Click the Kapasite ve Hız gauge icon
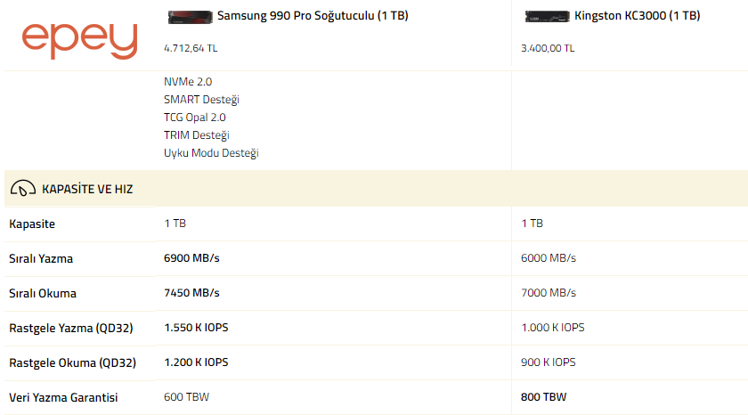748x415 pixels. click(x=23, y=189)
